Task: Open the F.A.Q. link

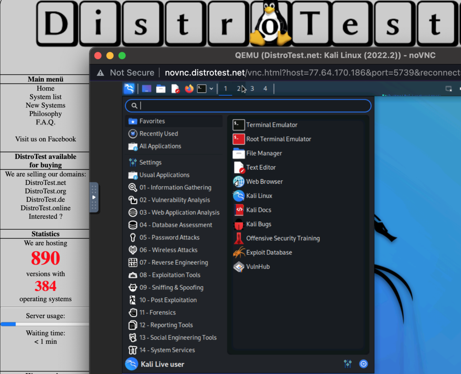Action: tap(46, 122)
